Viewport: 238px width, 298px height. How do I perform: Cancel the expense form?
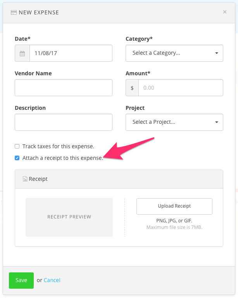click(52, 280)
